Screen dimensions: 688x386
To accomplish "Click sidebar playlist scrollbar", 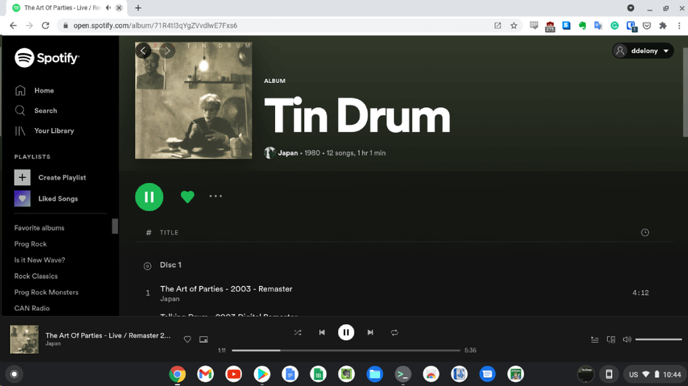I will coord(115,226).
